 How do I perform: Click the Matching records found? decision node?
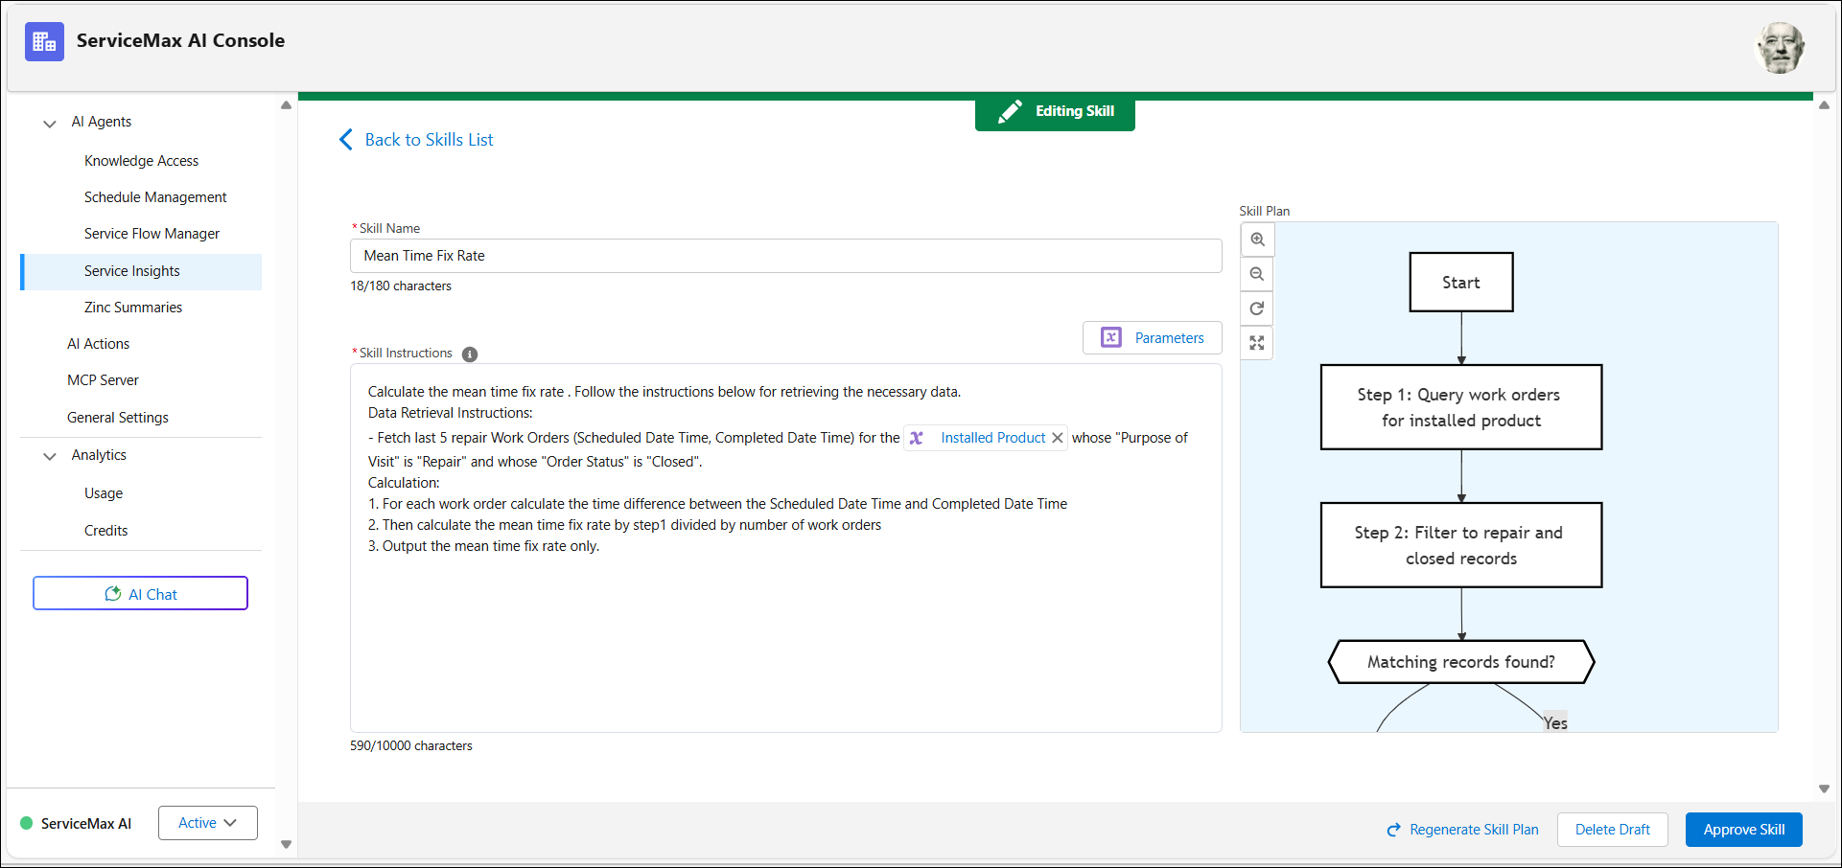1461,662
